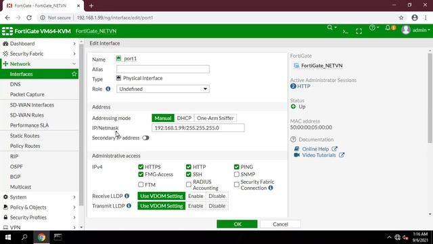This screenshot has height=244, width=433.
Task: Uncheck the HTTPS access checkbox
Action: tap(141, 167)
